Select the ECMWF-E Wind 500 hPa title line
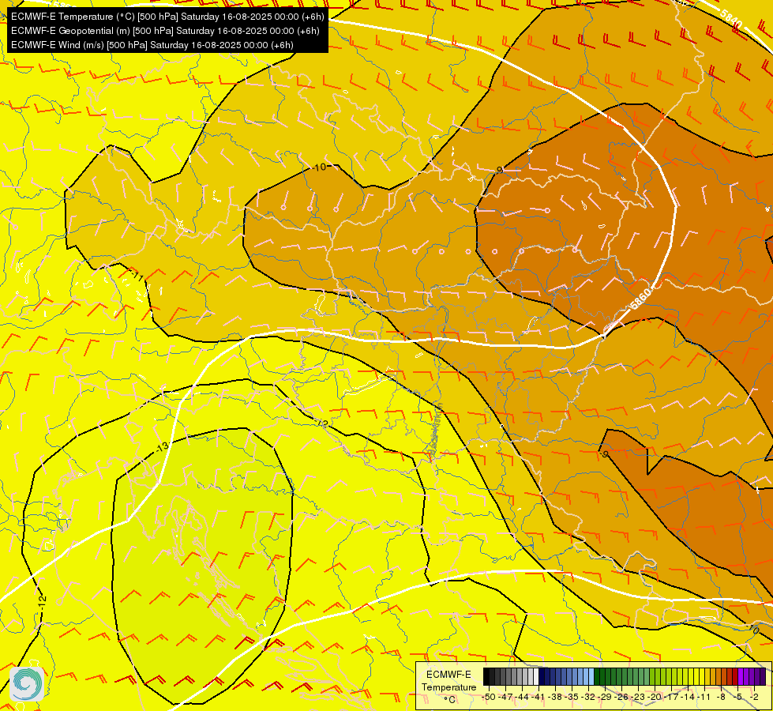Image resolution: width=773 pixels, height=711 pixels. click(x=152, y=45)
